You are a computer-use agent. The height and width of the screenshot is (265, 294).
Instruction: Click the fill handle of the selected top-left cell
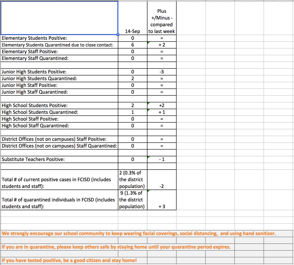tap(118, 35)
